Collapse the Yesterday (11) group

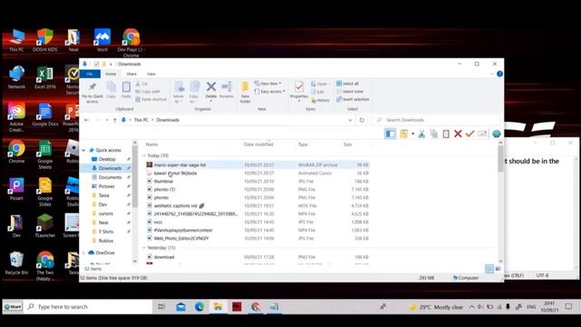pos(144,248)
